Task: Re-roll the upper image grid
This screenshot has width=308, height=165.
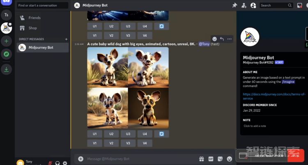Action: [161, 26]
